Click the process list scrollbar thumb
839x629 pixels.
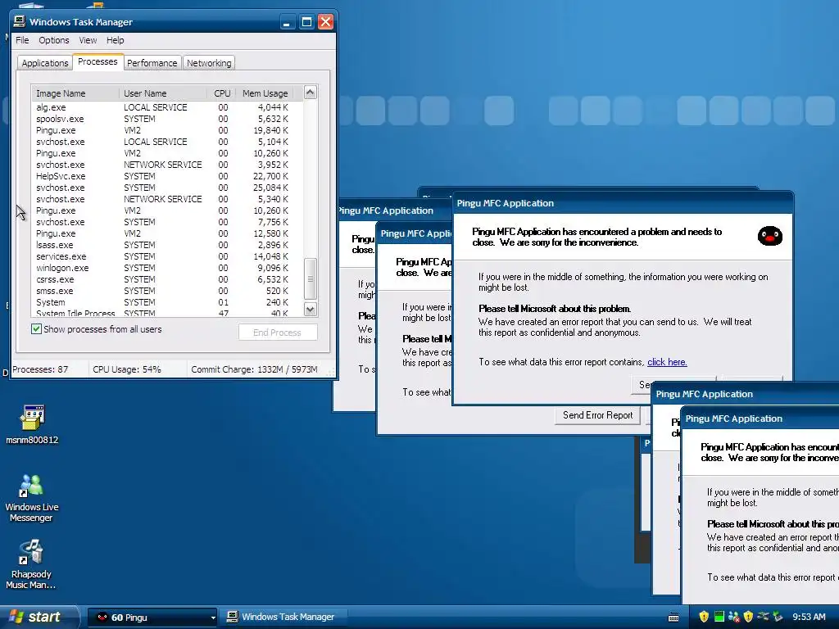(x=311, y=278)
